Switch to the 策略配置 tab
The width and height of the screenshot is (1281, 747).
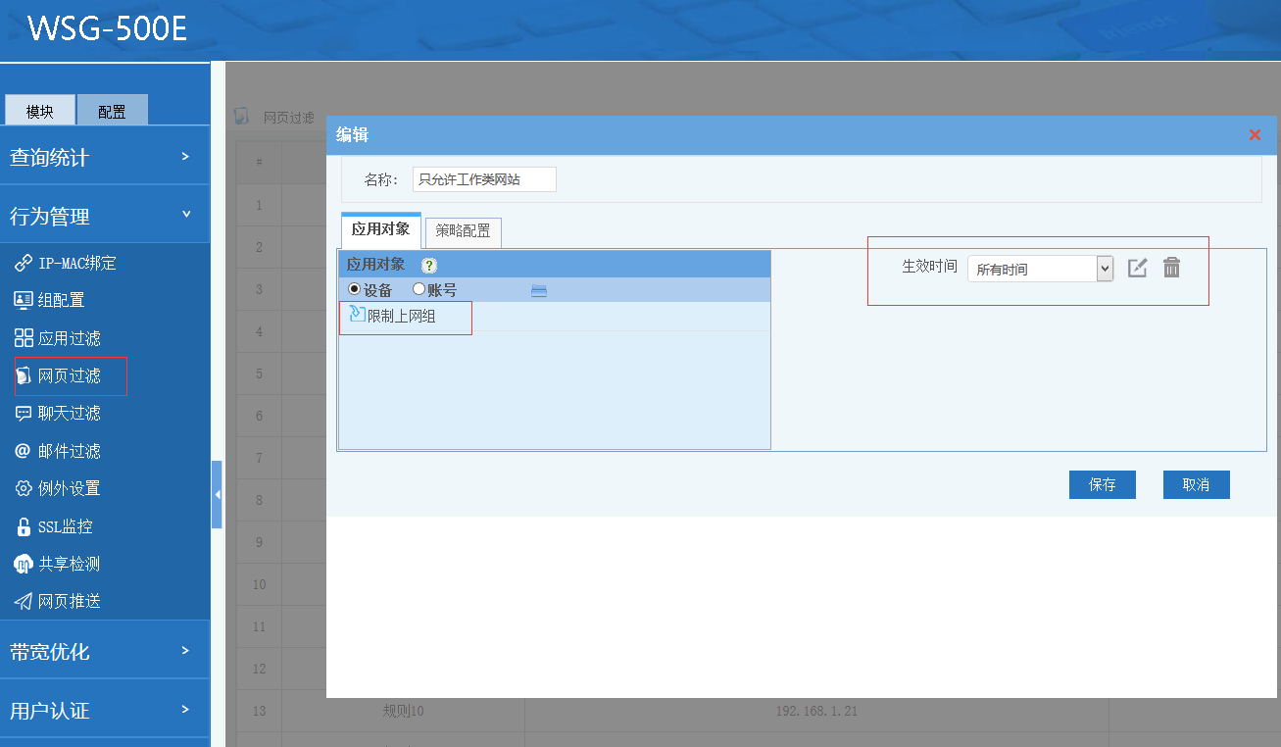pos(464,231)
